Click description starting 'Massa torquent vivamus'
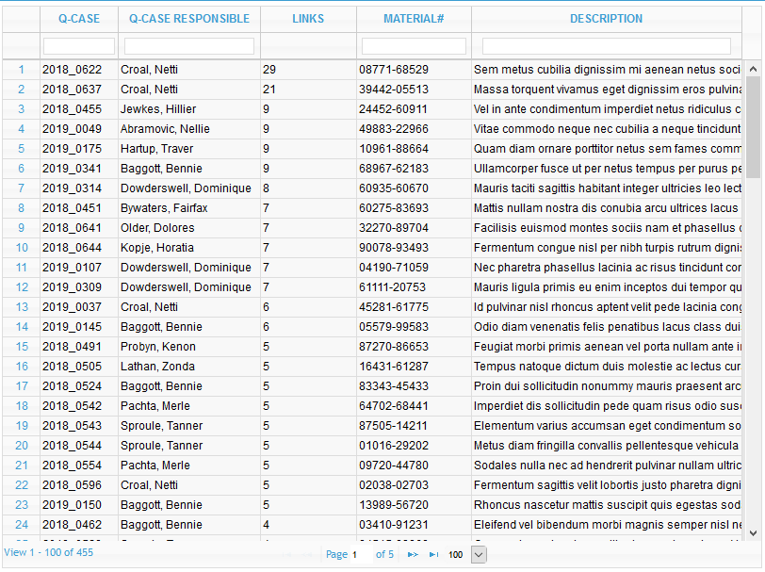The width and height of the screenshot is (765, 572). click(607, 90)
